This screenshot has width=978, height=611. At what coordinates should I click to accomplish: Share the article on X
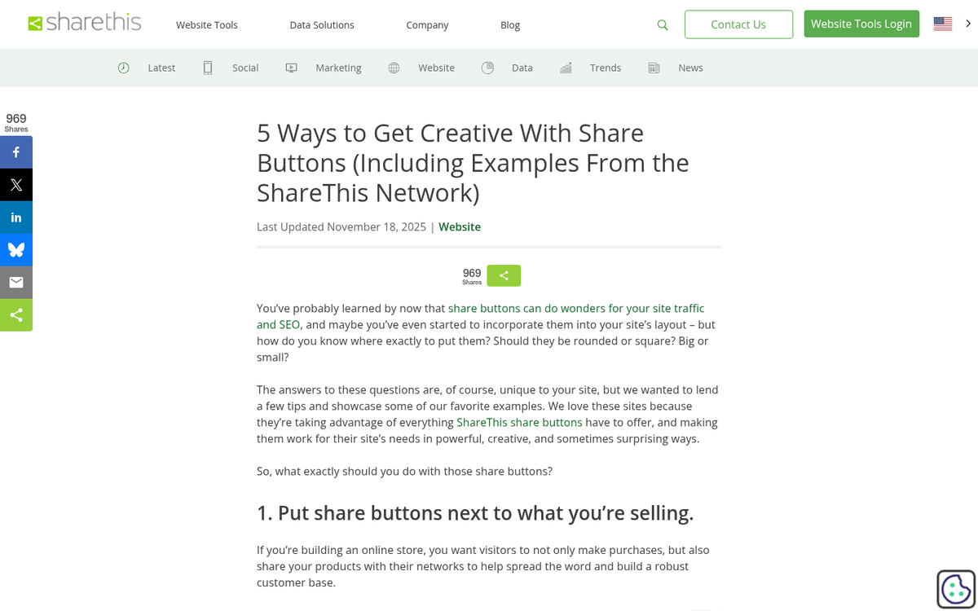16,184
